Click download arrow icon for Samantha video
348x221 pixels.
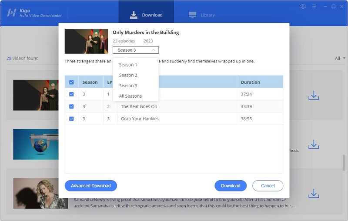tap(314, 194)
